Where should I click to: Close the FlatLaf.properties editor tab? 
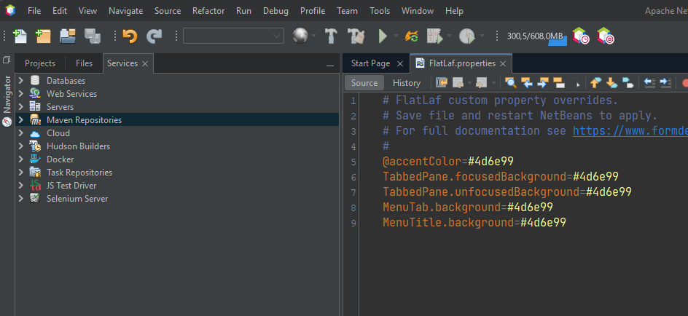pos(503,64)
